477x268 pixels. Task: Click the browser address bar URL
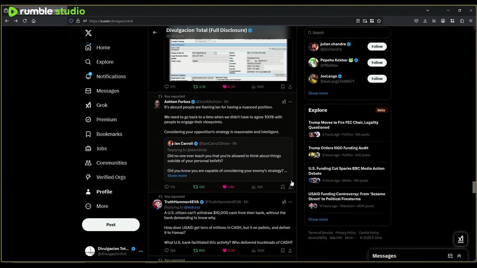(x=111, y=21)
